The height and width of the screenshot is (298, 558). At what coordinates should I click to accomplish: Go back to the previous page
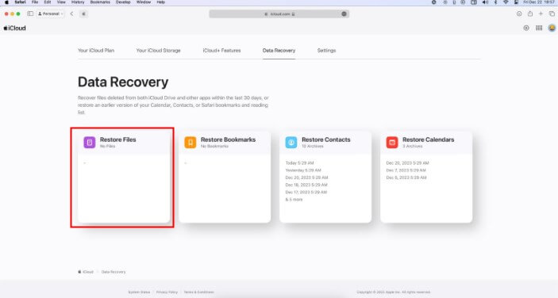pyautogui.click(x=71, y=13)
